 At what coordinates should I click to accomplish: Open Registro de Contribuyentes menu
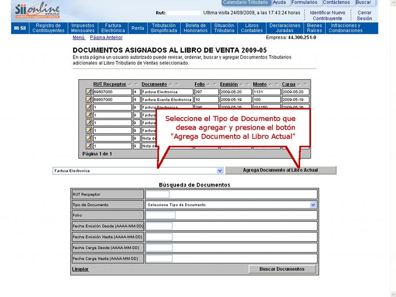[x=48, y=28]
